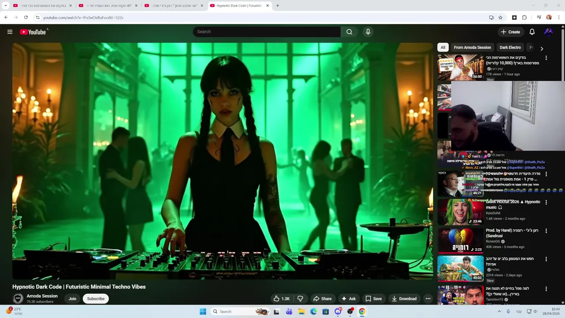Open more actions for the video
This screenshot has width=565, height=318.
pos(428,299)
